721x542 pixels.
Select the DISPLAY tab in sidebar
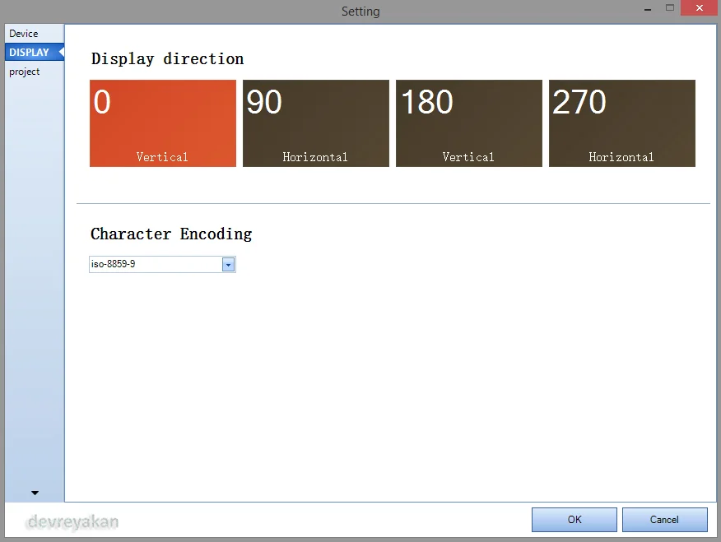click(x=35, y=52)
